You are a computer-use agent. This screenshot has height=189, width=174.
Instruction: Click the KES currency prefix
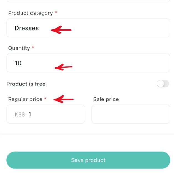[x=20, y=114]
